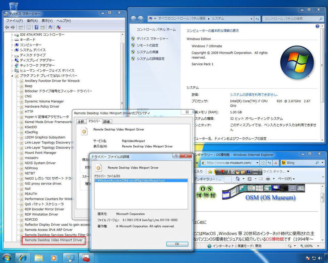Screen dimensions: 328x263
Task: Click the blue question-mark Help icon in Device Manager
Action: (x=36, y=27)
